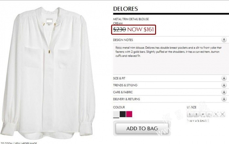The height and width of the screenshot is (144, 229).
Task: Choose the faded US size 6 button
Action: point(209,114)
